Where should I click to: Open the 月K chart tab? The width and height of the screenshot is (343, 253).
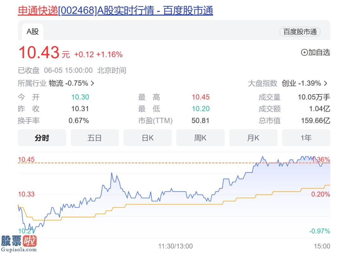pos(253,138)
